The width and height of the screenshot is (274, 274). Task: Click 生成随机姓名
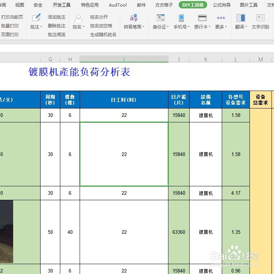103,35
